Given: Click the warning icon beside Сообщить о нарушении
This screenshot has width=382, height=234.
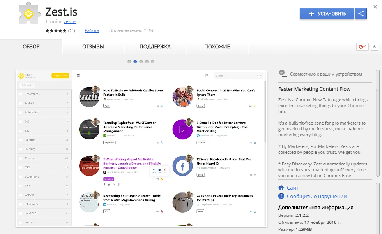Looking at the screenshot, I should pos(281,196).
